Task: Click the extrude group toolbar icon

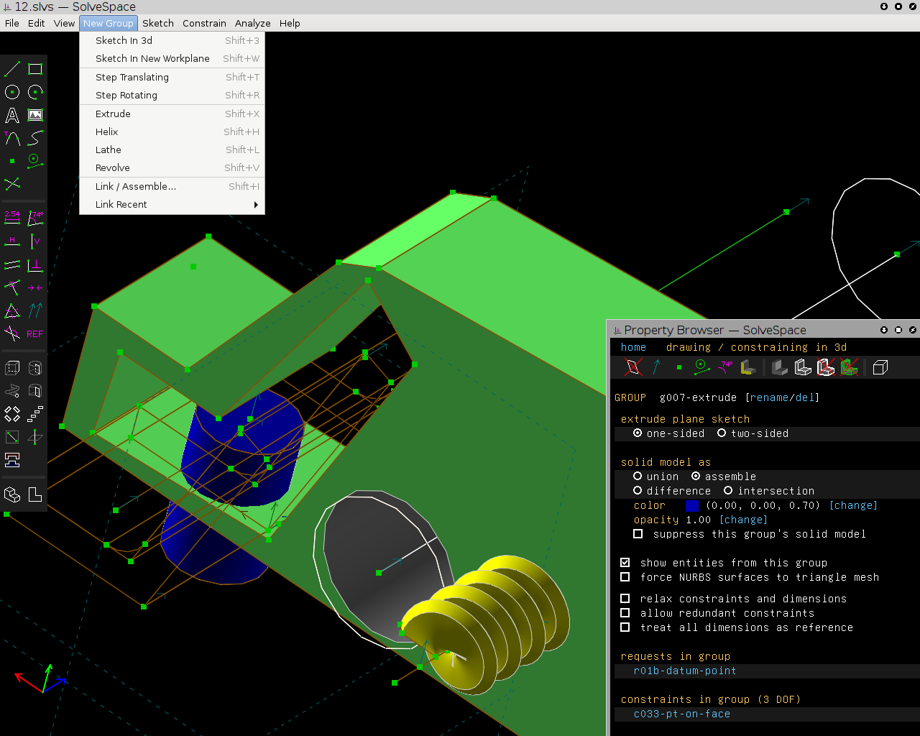Action: pyautogui.click(x=12, y=368)
